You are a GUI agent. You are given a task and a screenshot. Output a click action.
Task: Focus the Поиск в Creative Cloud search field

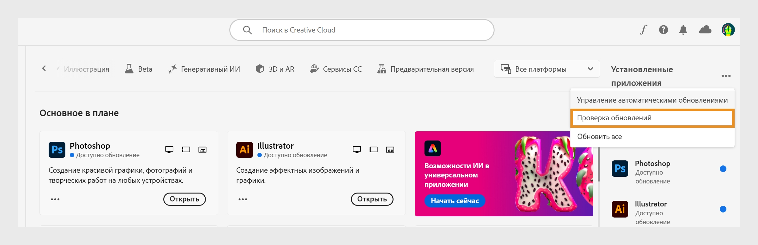[362, 30]
